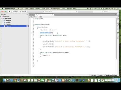Select the Packages folder

8,22
